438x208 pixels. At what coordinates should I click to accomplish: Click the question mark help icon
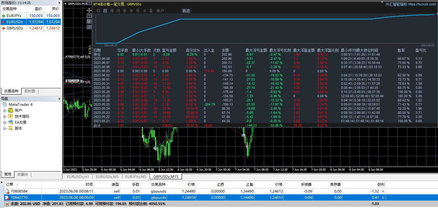89,15
